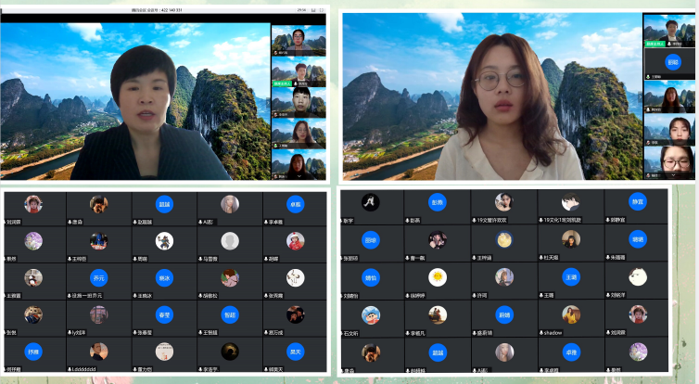Expand left meeting's video strip down arrow
The height and width of the screenshot is (384, 699).
(x=299, y=176)
